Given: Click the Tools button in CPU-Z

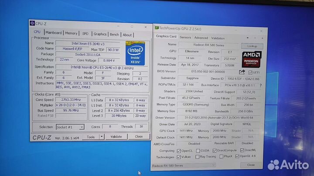Looking at the screenshot, I should [x=91, y=137].
